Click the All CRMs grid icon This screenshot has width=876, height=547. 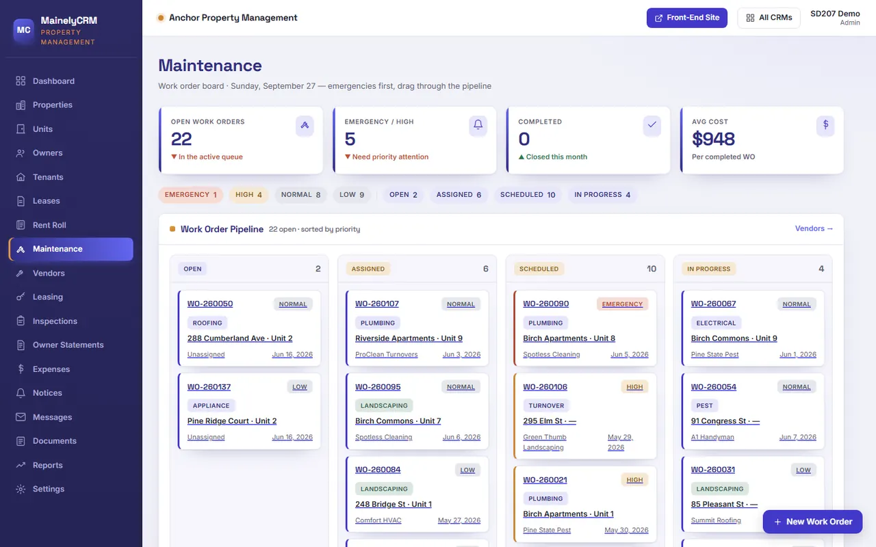(x=750, y=18)
